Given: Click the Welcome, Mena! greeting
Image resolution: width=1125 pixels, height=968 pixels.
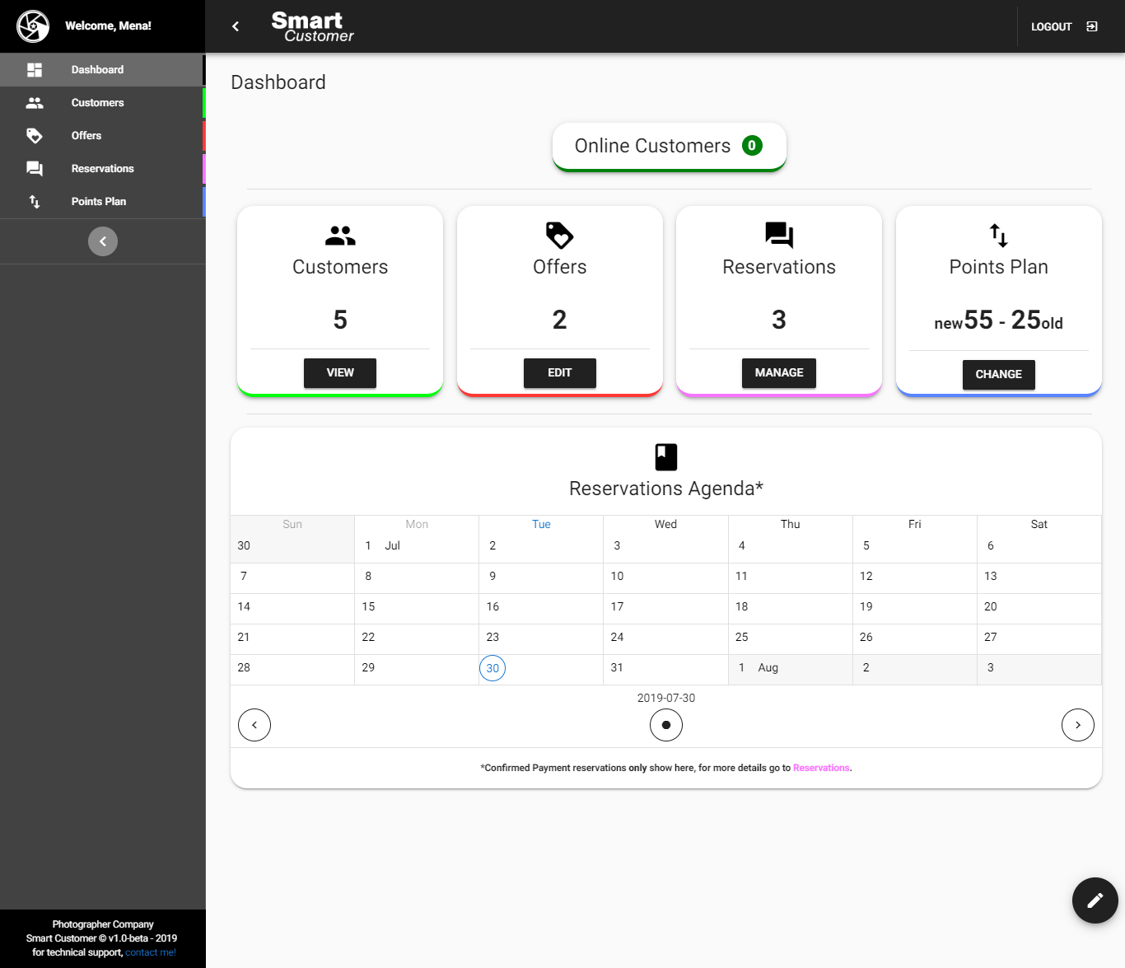Looking at the screenshot, I should click(109, 26).
